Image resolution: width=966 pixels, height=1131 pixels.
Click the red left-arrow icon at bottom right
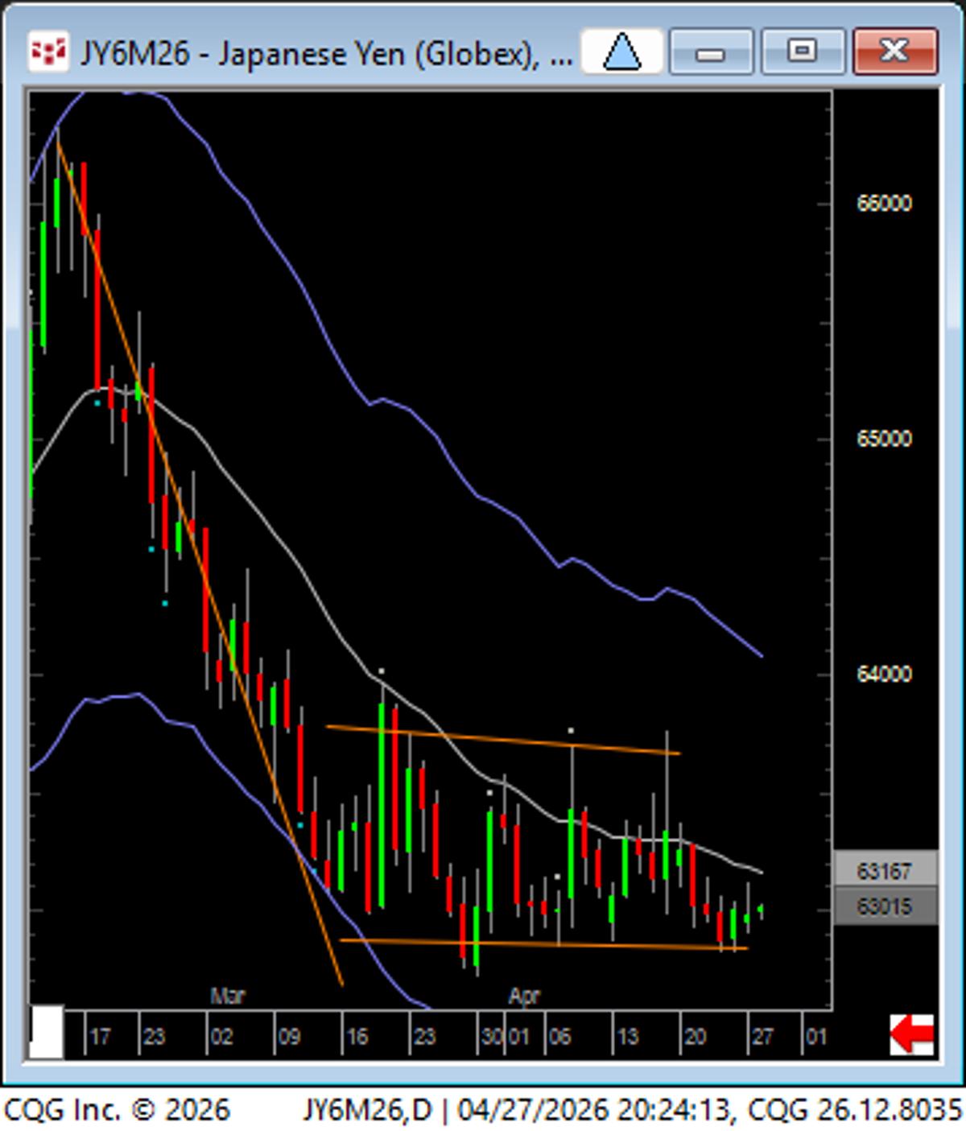tap(912, 1034)
